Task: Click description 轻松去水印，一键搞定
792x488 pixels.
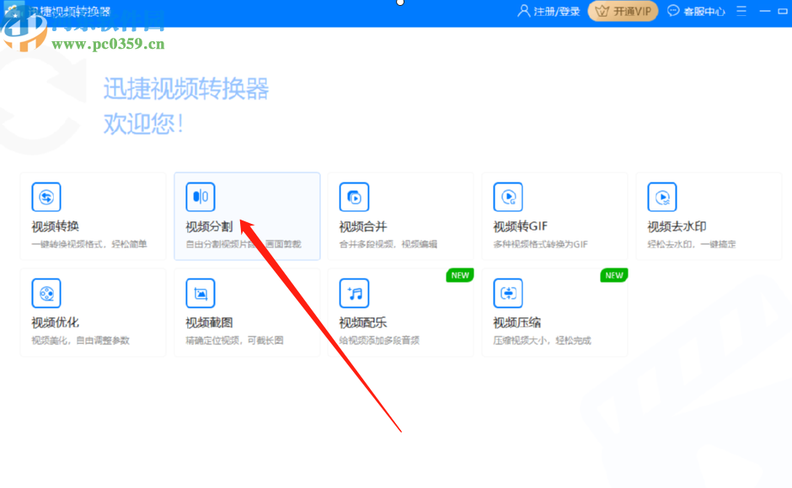Action: [x=692, y=244]
